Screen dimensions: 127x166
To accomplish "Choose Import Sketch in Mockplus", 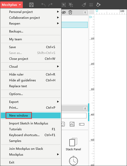I will (x=31, y=123).
